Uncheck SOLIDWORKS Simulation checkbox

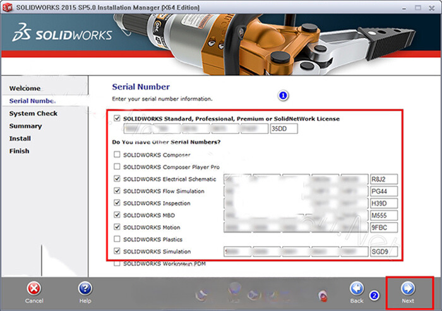click(117, 251)
